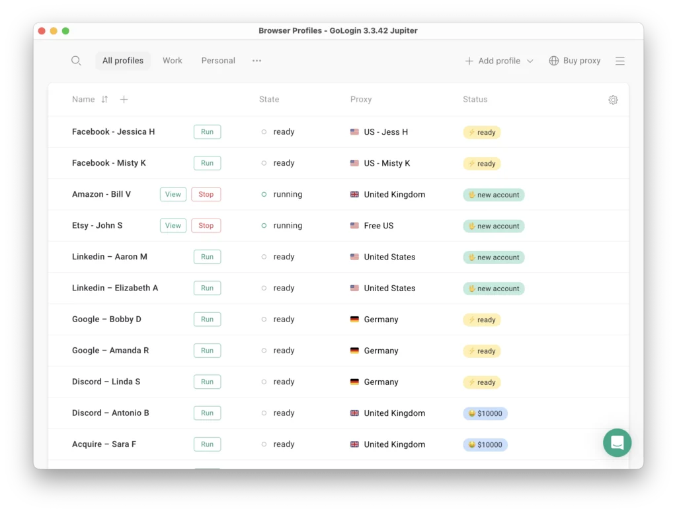This screenshot has width=677, height=513.
Task: Click the ready status circle for Facebook - Misty K
Action: [x=265, y=163]
